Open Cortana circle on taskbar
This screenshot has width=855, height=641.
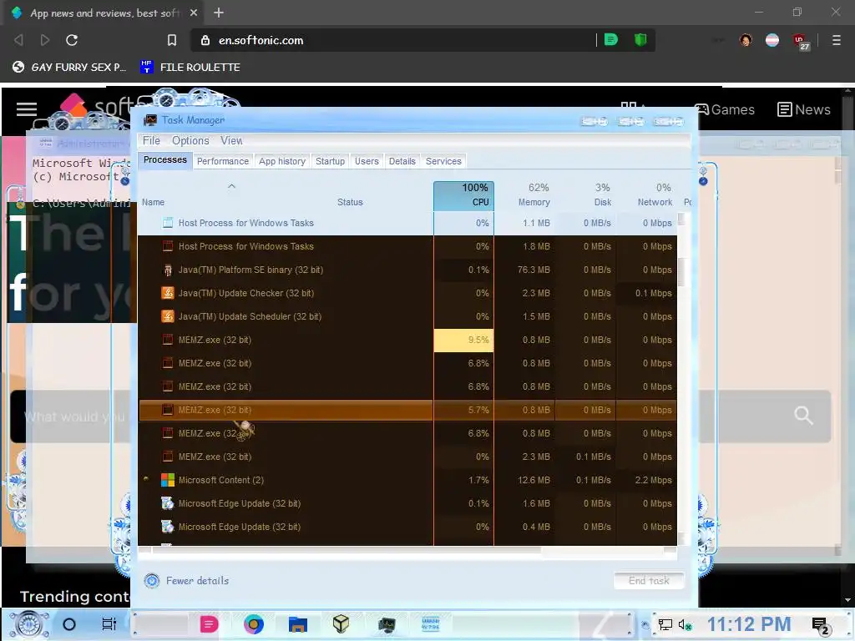click(69, 624)
